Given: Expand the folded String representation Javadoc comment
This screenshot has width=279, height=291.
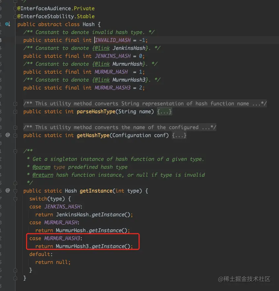Looking at the screenshot, I should (x=15, y=104).
